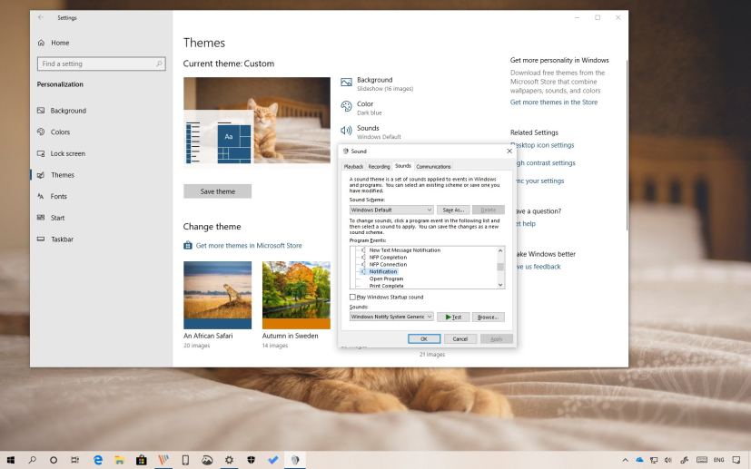Open Microsoft Store from the taskbar
Viewport: 751px width, 469px height.
coord(142,460)
